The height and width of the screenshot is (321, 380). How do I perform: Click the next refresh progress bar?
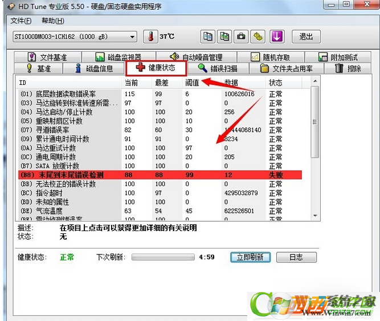tap(162, 257)
